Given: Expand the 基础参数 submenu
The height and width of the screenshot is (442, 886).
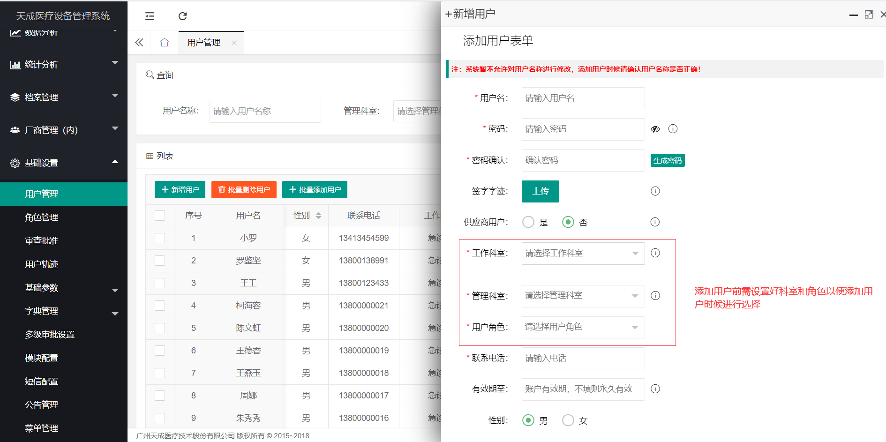Looking at the screenshot, I should (x=115, y=291).
